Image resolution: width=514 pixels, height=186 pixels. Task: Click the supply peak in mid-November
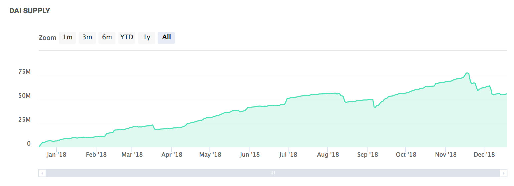[467, 73]
